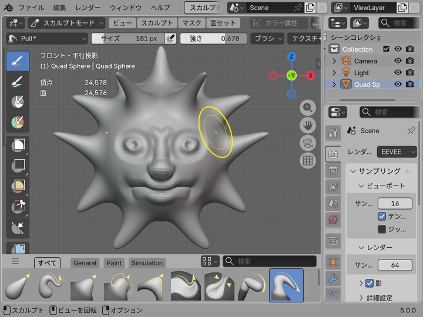The width and height of the screenshot is (423, 317).
Task: Click the X axis on navigation gizmo
Action: coord(311,76)
